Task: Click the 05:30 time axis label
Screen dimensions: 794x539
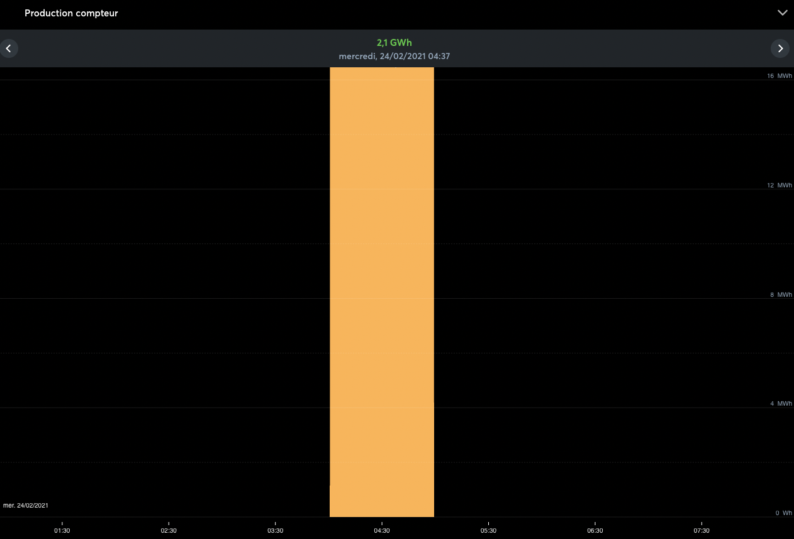Action: point(488,530)
